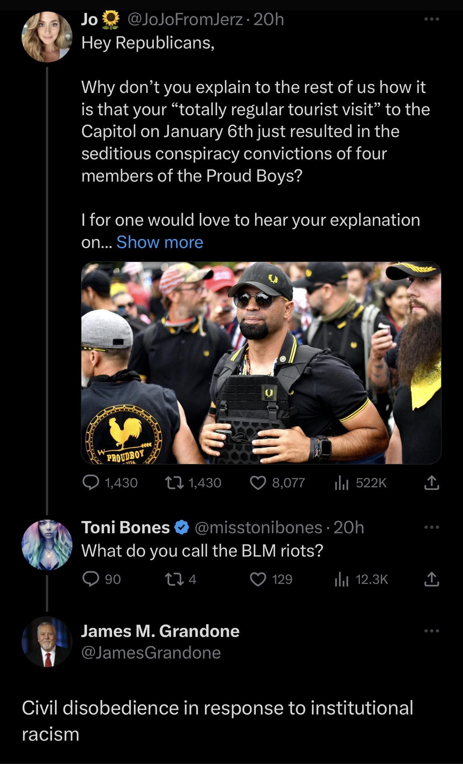Open more options on Jo's tweet
463x764 pixels.
point(432,19)
